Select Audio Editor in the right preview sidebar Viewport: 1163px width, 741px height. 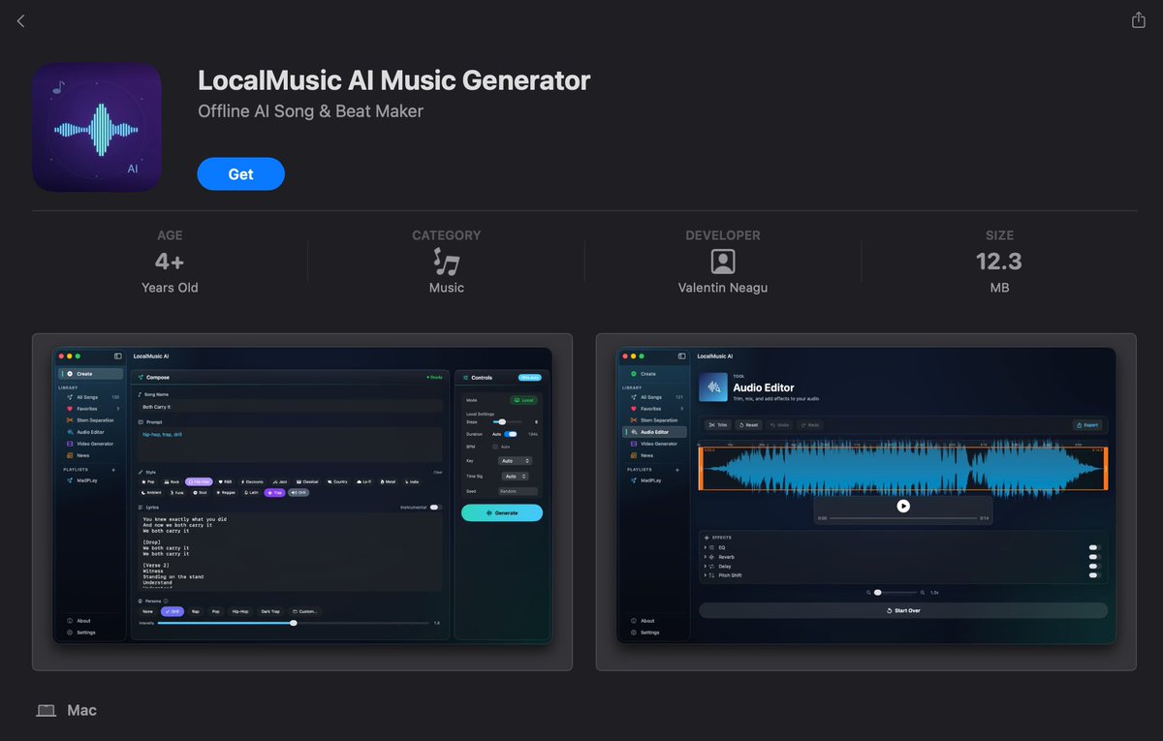(x=654, y=432)
